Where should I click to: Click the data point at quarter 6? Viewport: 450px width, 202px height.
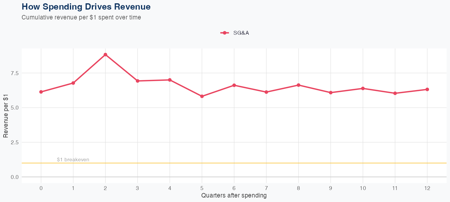point(234,85)
